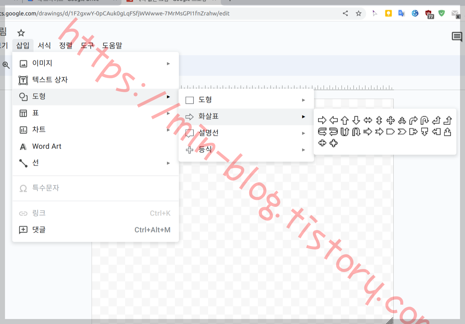Select the down arrow shape
Image resolution: width=465 pixels, height=324 pixels.
point(356,120)
